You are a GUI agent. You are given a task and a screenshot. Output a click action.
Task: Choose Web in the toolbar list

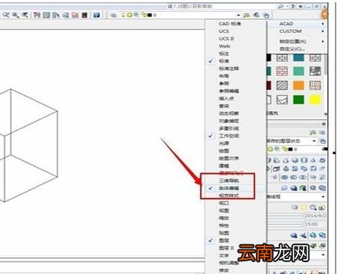pyautogui.click(x=235, y=46)
